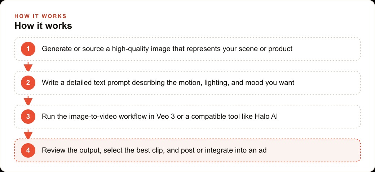Select the numbered circle for step 2

click(28, 83)
